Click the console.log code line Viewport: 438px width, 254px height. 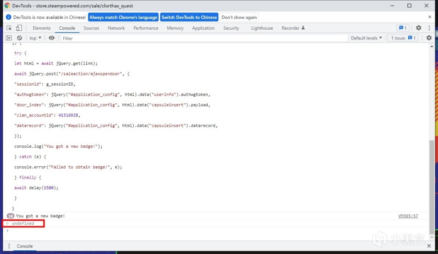point(58,147)
